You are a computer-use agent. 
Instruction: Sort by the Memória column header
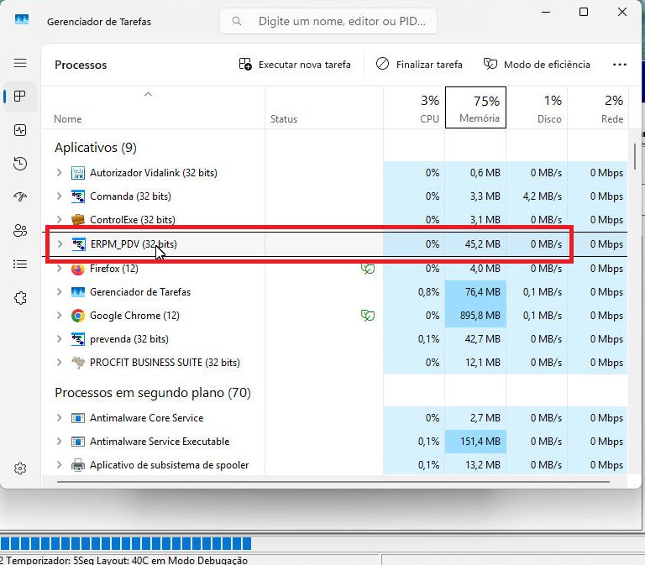coord(475,107)
